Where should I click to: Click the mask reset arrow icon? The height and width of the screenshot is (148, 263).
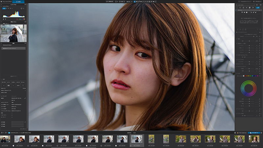pos(257,29)
